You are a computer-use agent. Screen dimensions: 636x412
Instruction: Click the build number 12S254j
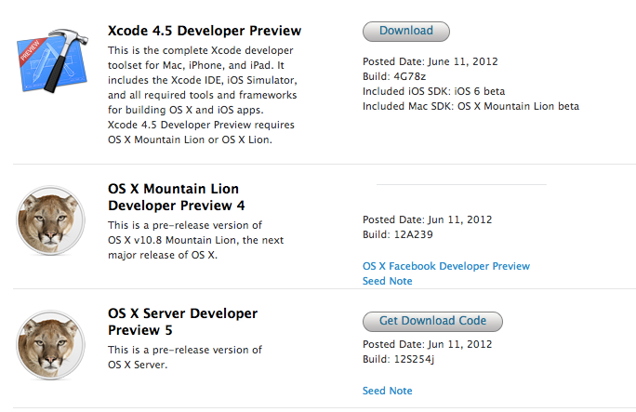coord(414,359)
